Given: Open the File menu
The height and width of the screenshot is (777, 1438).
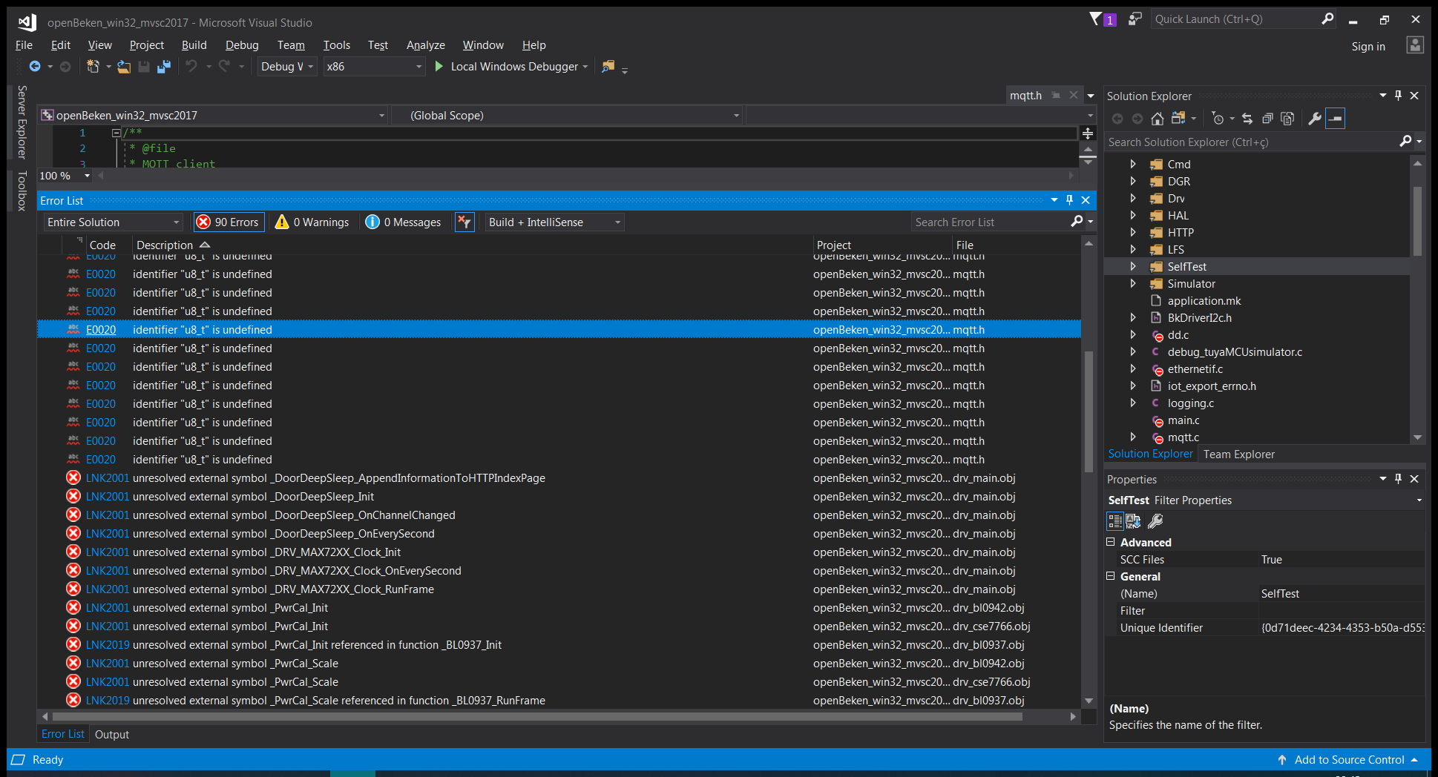Looking at the screenshot, I should [24, 45].
